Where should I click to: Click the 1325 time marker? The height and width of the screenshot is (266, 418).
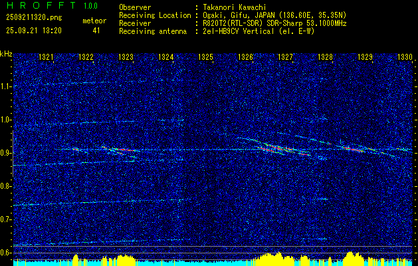[x=205, y=57]
